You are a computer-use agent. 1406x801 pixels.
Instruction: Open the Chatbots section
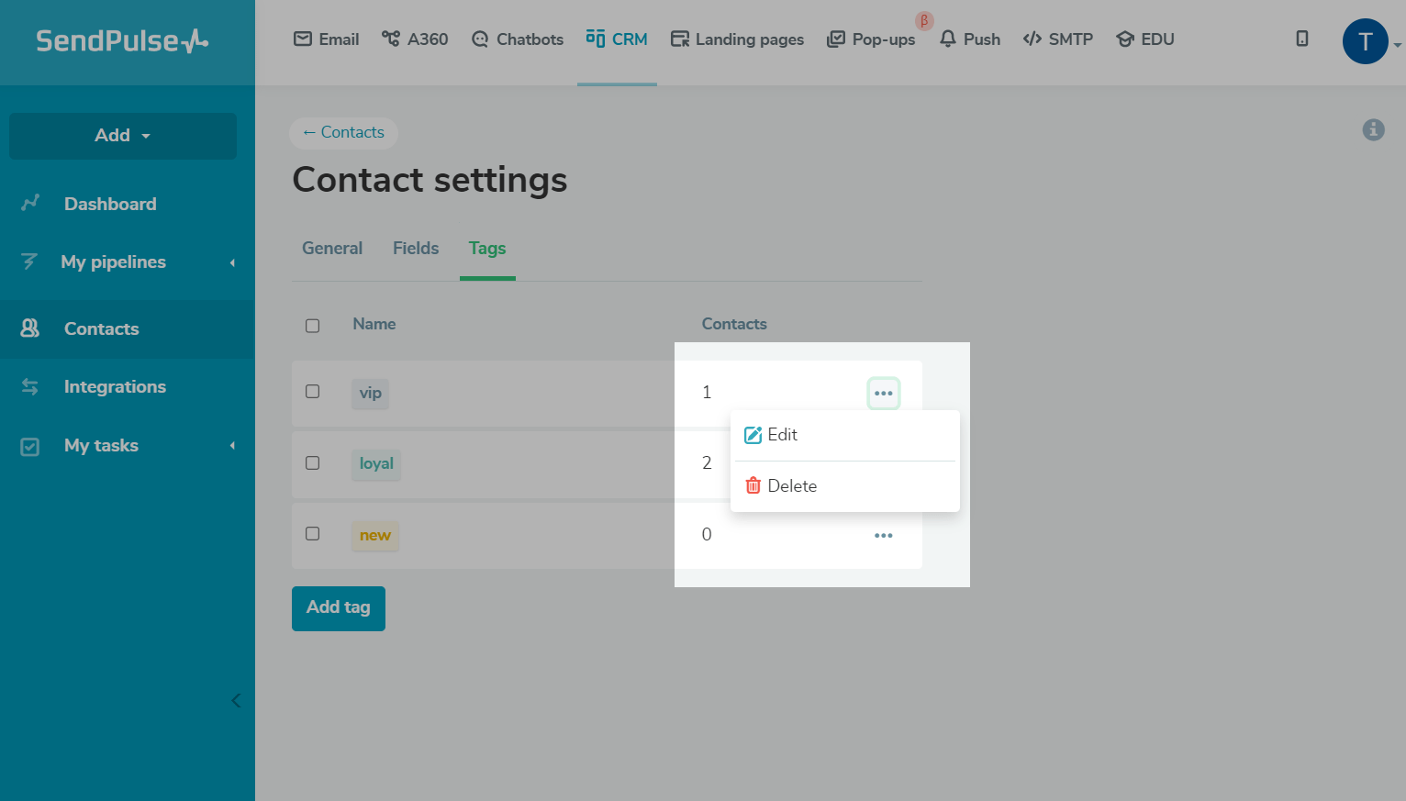coord(518,39)
